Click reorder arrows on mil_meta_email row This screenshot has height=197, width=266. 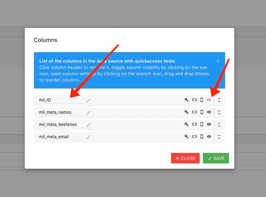point(219,136)
